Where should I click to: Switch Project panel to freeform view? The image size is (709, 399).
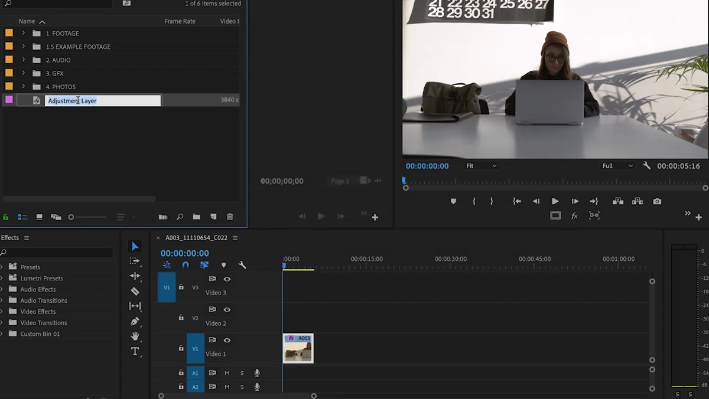tap(56, 217)
